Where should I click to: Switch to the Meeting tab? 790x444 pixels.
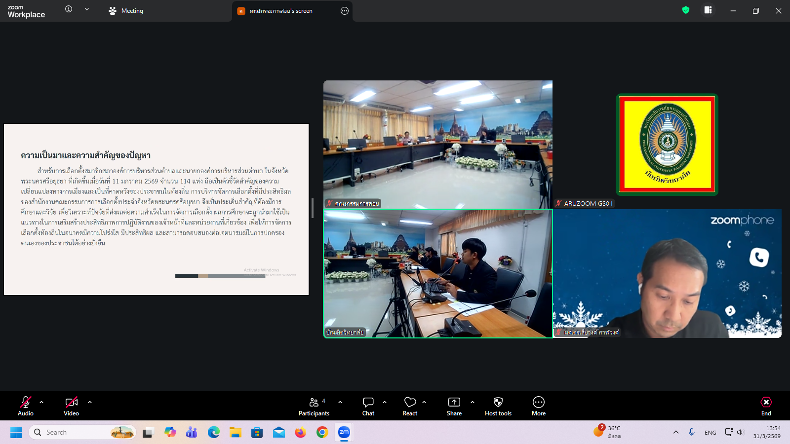pyautogui.click(x=126, y=11)
